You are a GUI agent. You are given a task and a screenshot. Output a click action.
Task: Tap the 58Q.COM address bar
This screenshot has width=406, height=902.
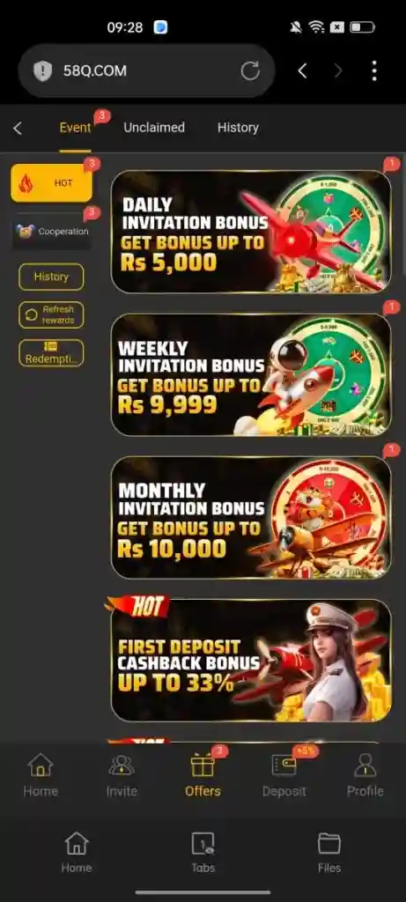click(x=146, y=70)
